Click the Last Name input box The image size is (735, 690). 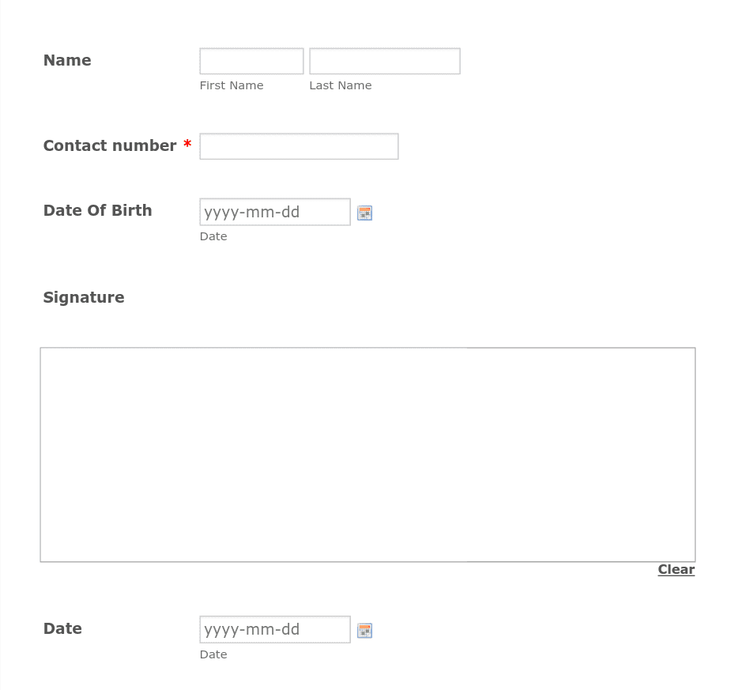coord(385,61)
